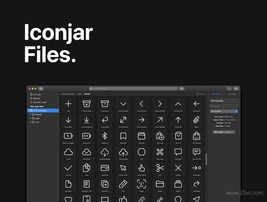
Task: Open Recently Used in sidebar
Action: click(38, 102)
